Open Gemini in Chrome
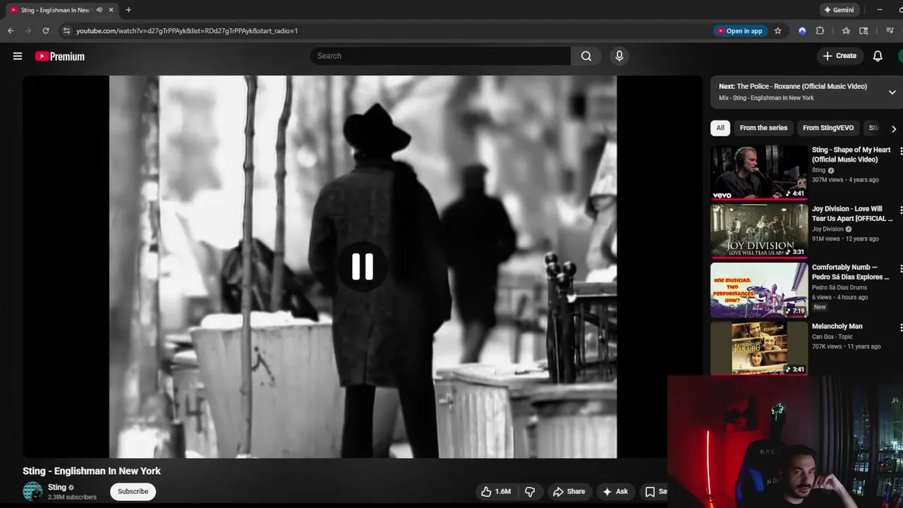Image resolution: width=903 pixels, height=508 pixels. coord(839,10)
